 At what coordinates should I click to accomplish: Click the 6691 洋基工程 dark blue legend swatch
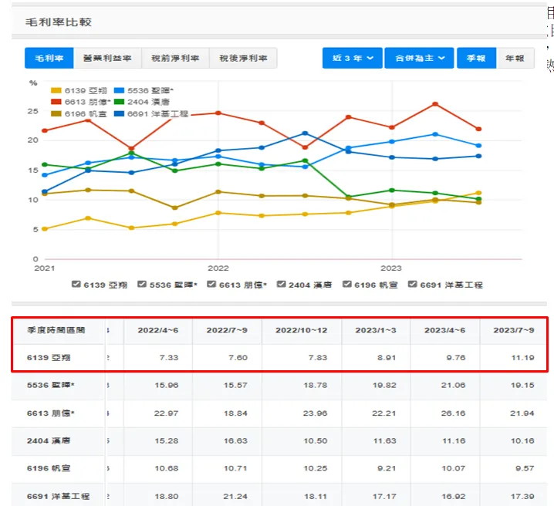tap(119, 113)
